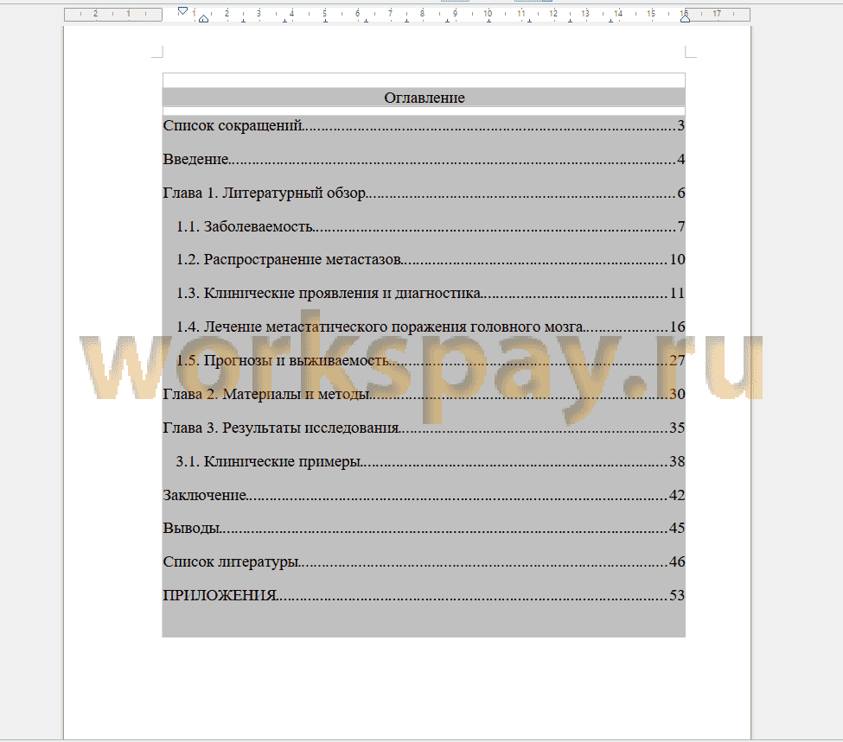Click 'Глава 2. Материалы и методы' entry
The height and width of the screenshot is (742, 843).
click(x=424, y=394)
